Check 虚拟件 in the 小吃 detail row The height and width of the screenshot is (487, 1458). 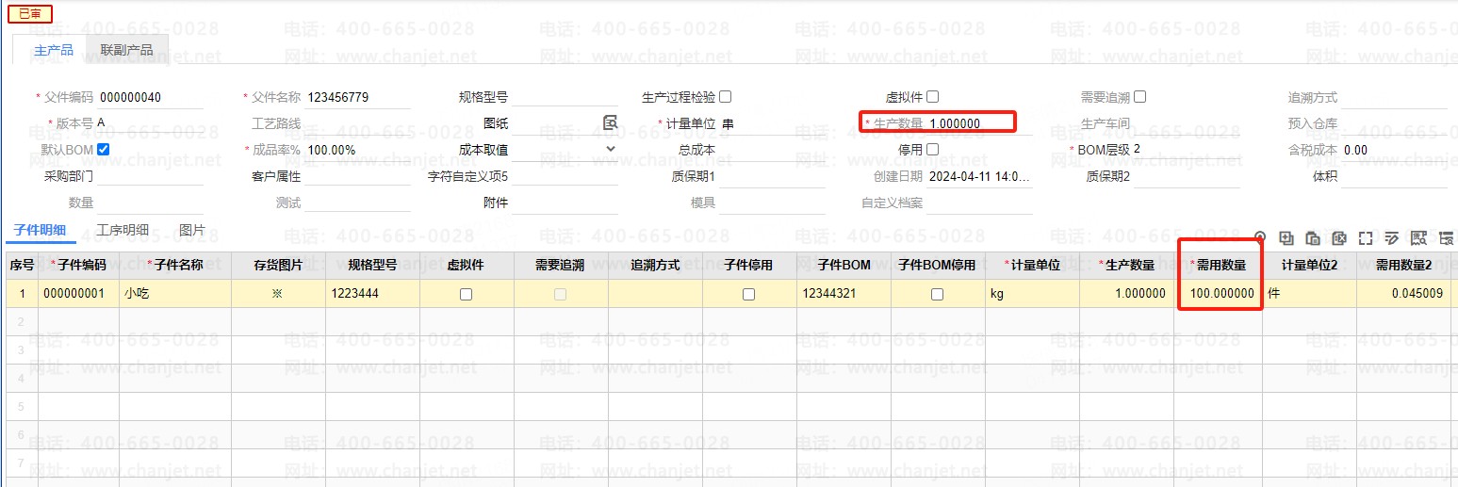click(x=466, y=294)
